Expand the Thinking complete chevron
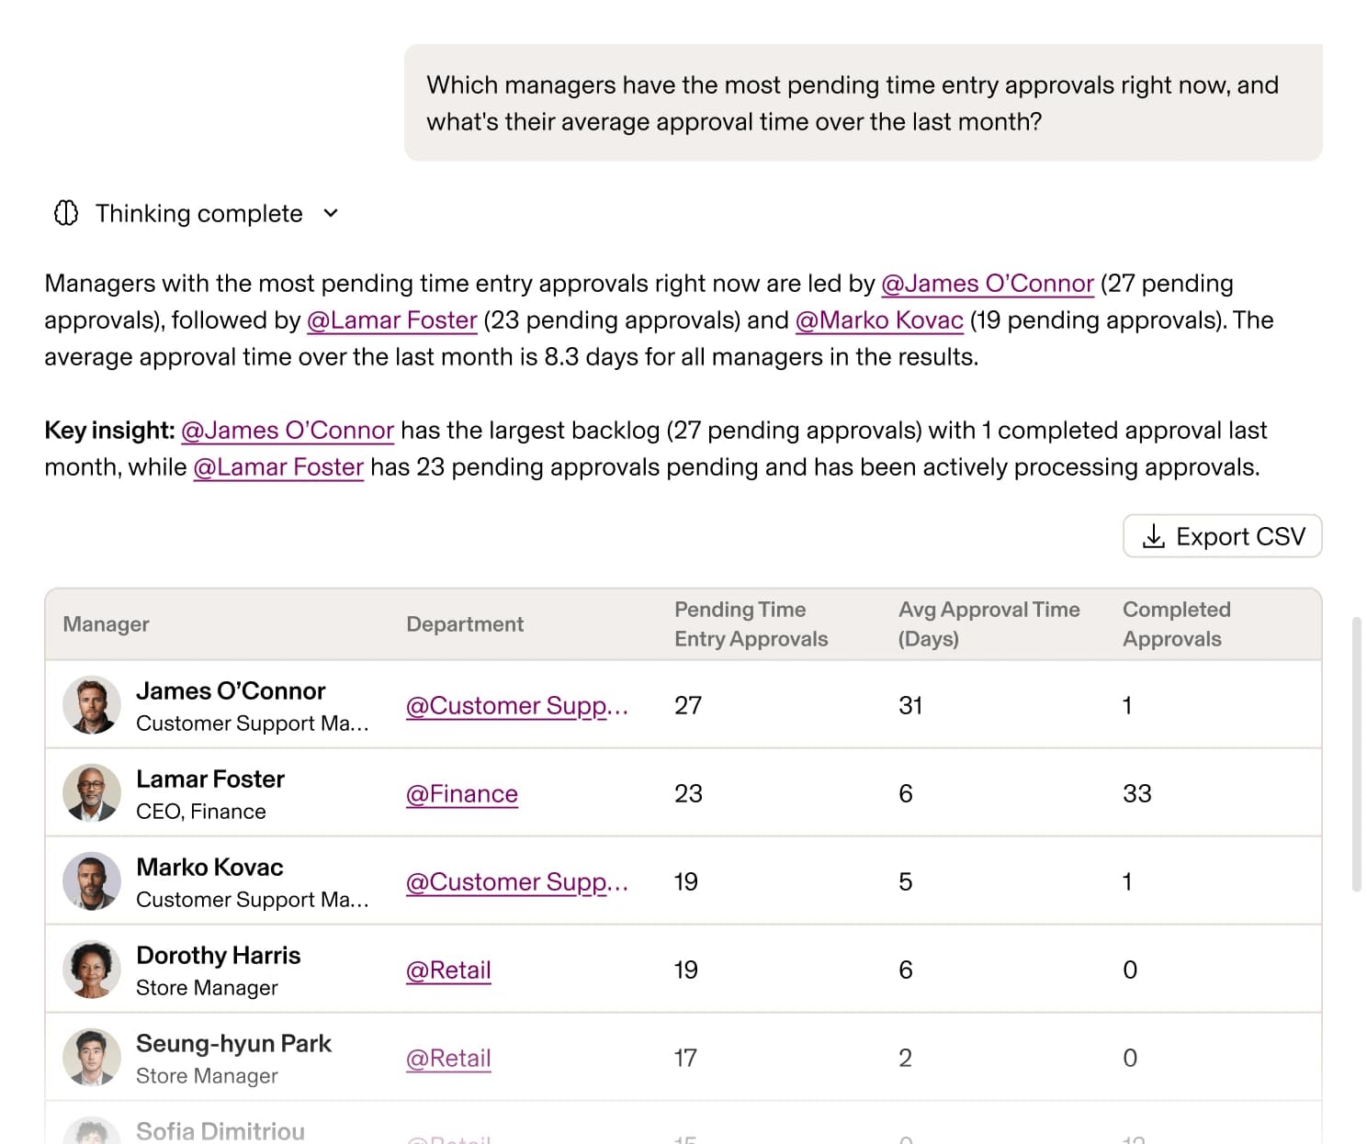The height and width of the screenshot is (1144, 1367). pyautogui.click(x=331, y=213)
